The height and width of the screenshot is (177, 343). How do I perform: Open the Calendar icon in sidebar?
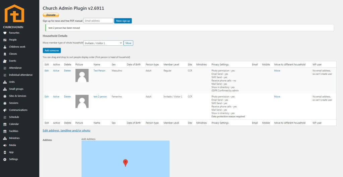click(x=5, y=124)
